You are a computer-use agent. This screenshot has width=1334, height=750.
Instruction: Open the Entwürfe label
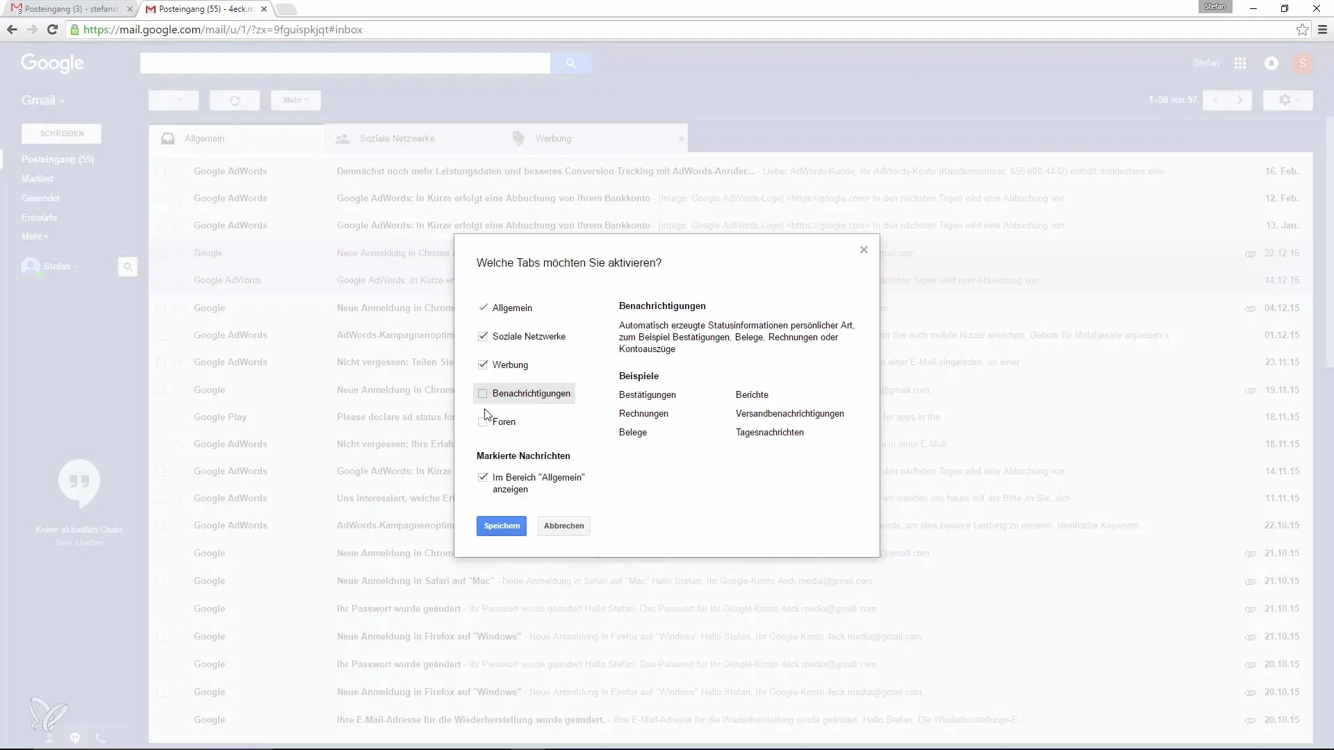tap(40, 218)
